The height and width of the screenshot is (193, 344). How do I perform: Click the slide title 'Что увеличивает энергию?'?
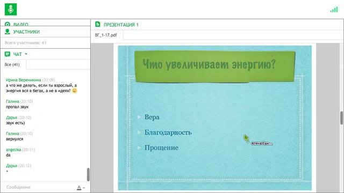pos(209,64)
